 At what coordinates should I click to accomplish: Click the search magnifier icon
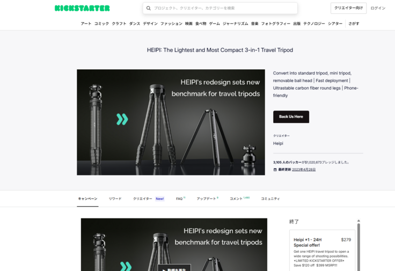149,8
